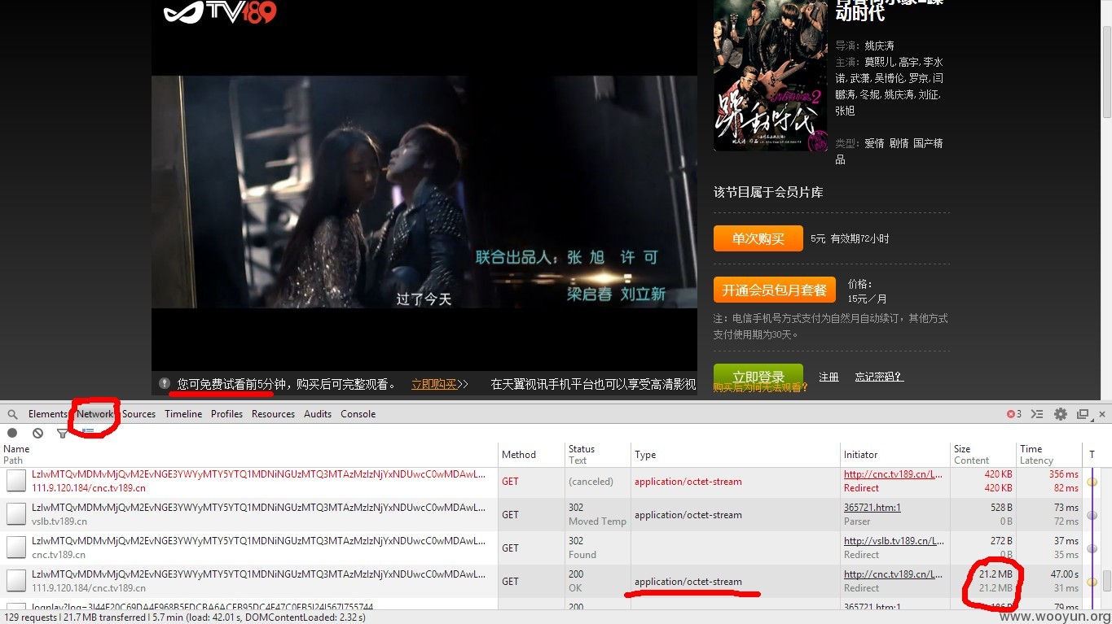Click the 420 KB size cell
This screenshot has height=624, width=1112.
[x=982, y=481]
